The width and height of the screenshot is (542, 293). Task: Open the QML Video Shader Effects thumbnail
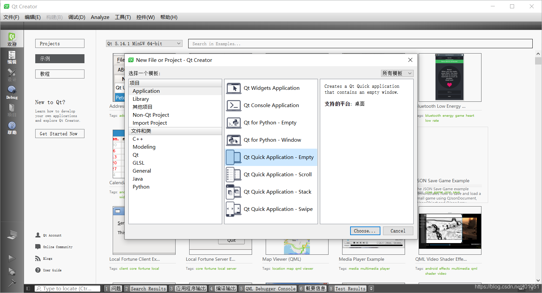click(x=450, y=230)
